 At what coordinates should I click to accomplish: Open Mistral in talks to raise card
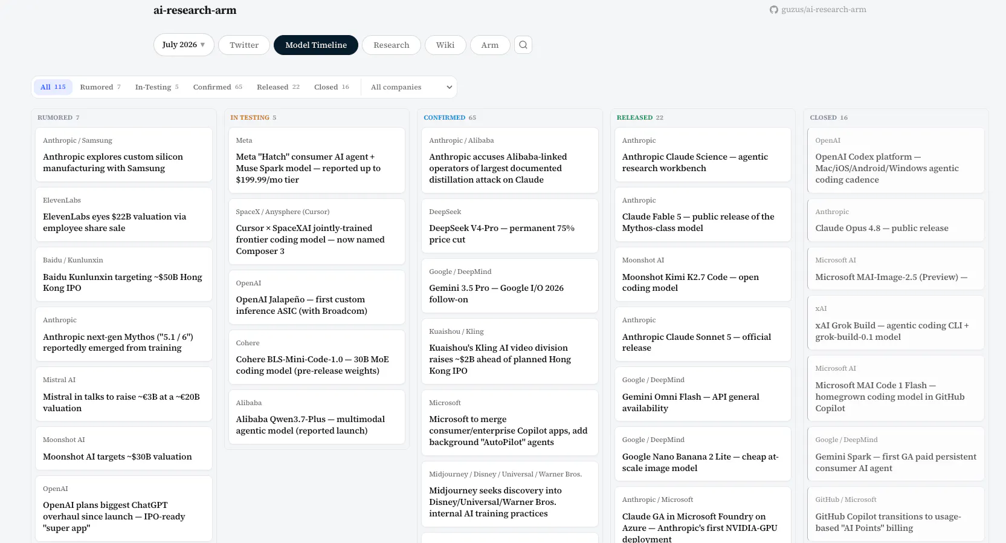click(x=124, y=394)
